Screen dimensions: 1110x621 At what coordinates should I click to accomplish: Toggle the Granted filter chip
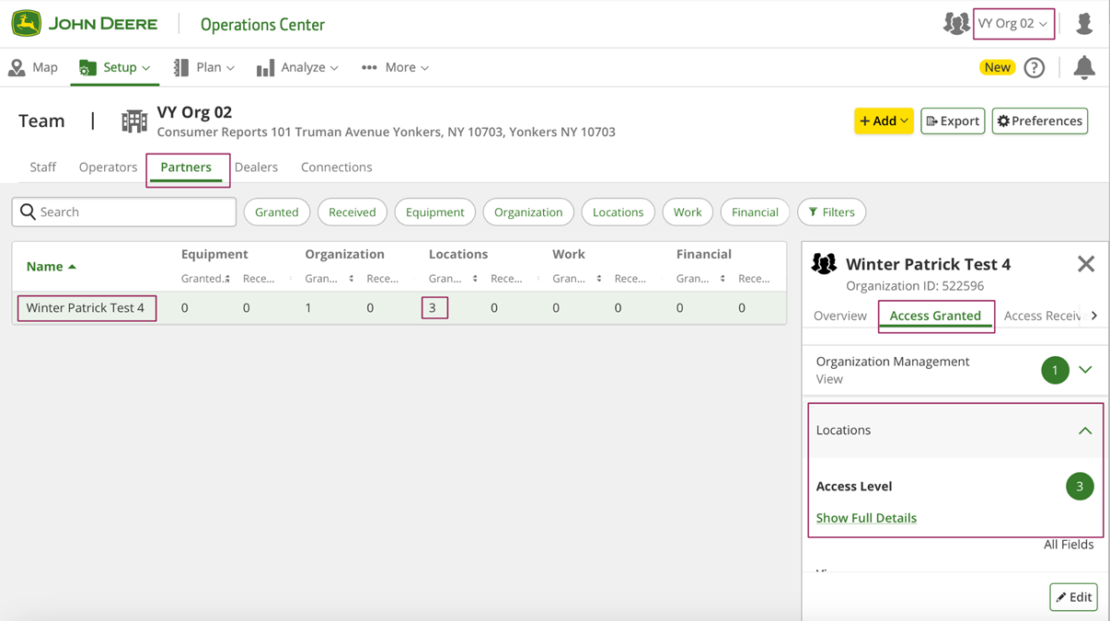pyautogui.click(x=276, y=212)
